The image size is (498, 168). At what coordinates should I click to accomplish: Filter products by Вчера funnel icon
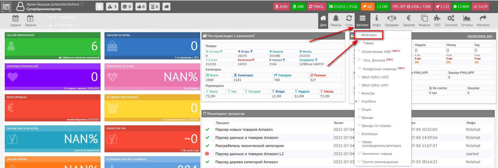coord(251,52)
